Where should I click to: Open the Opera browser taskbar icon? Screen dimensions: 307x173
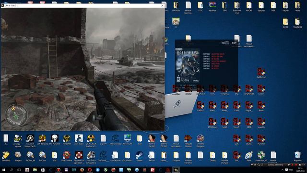click(90, 170)
